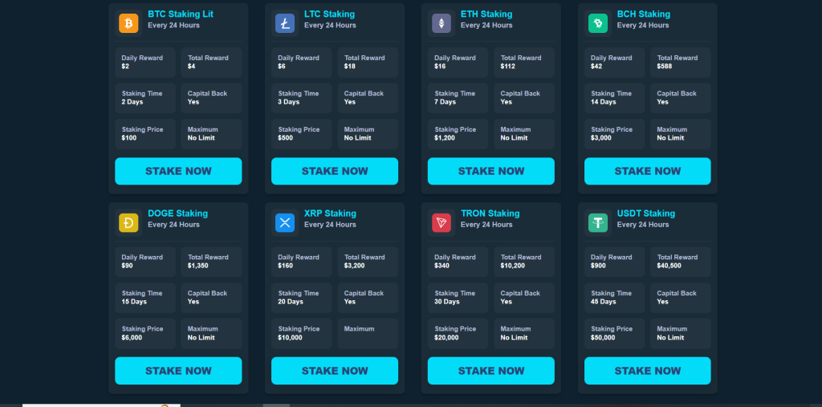Click the Litecoin icon on LTC Staking
This screenshot has width=822, height=407.
click(285, 23)
